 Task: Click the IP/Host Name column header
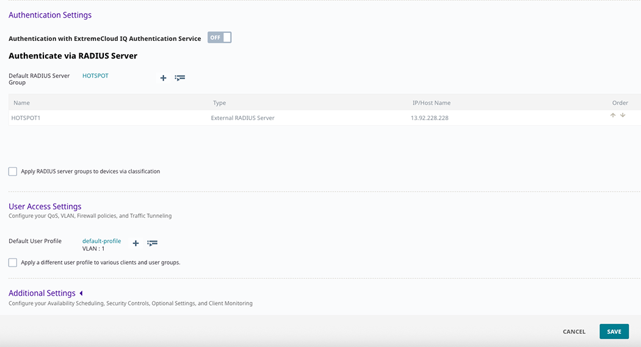pyautogui.click(x=431, y=103)
